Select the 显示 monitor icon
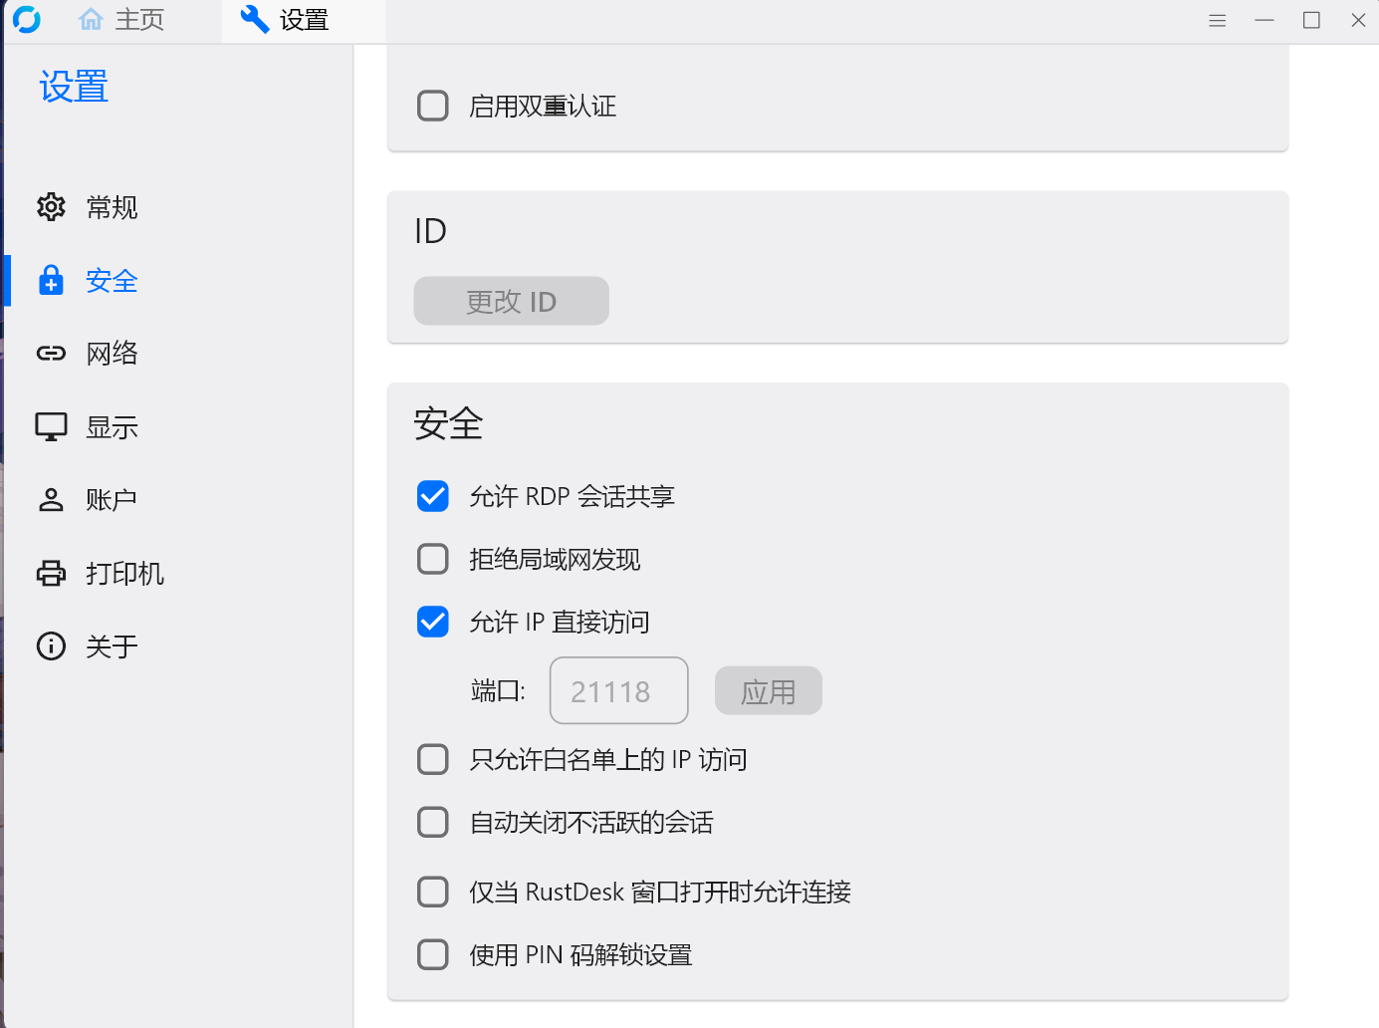The width and height of the screenshot is (1379, 1028). point(51,426)
